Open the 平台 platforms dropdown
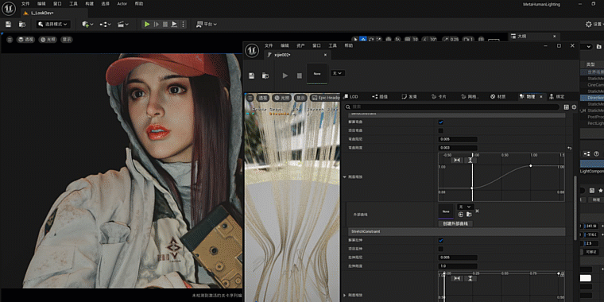This screenshot has width=604, height=302. point(207,25)
